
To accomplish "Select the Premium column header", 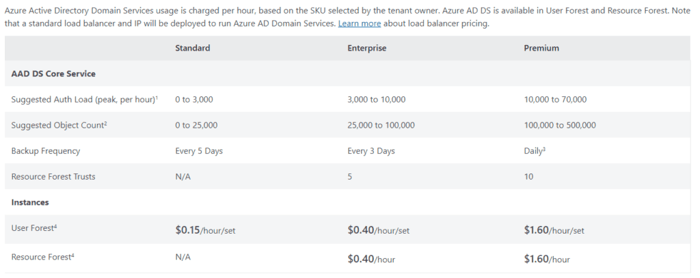I will pos(541,48).
